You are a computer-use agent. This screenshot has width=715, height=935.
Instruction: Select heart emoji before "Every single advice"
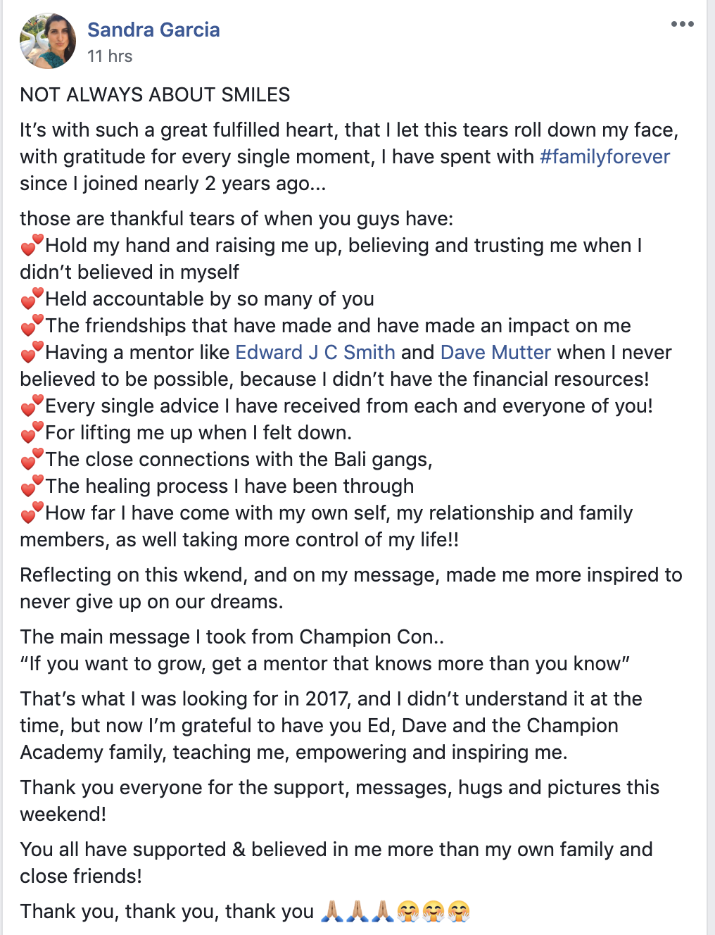[32, 406]
